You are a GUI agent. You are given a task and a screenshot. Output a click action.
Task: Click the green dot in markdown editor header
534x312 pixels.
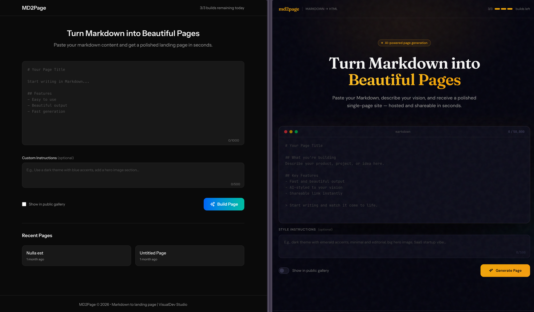tap(296, 132)
